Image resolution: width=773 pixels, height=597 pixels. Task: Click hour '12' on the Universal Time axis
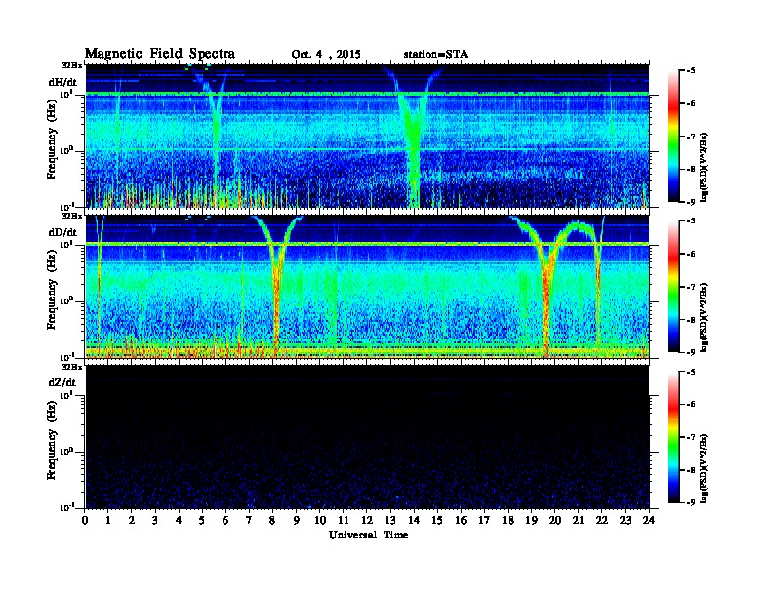pos(367,521)
